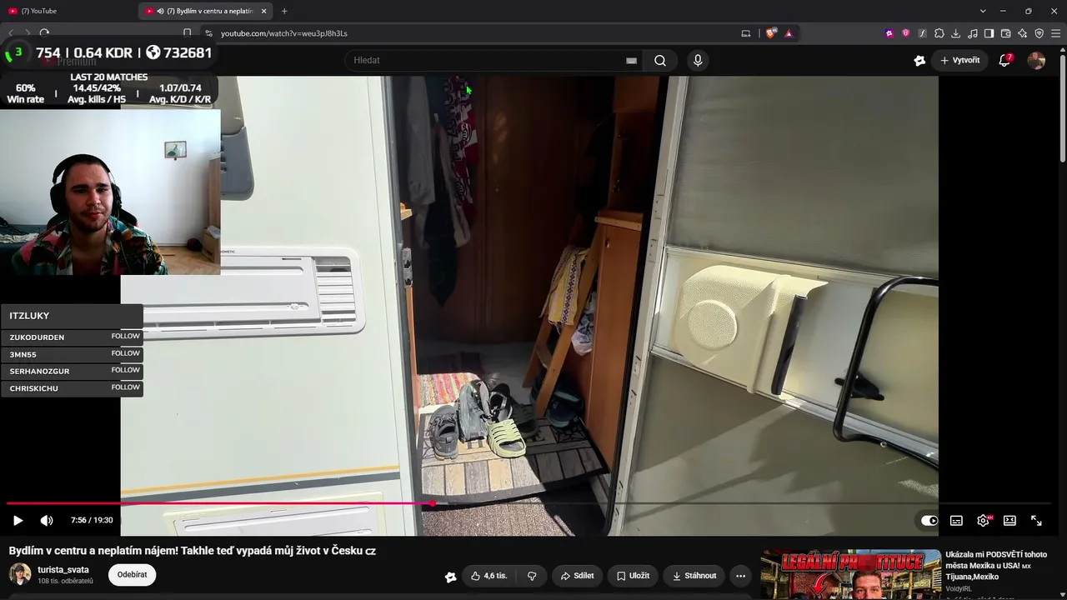Viewport: 1067px width, 600px height.
Task: Like the video with 4,6 tis. button
Action: (x=488, y=576)
